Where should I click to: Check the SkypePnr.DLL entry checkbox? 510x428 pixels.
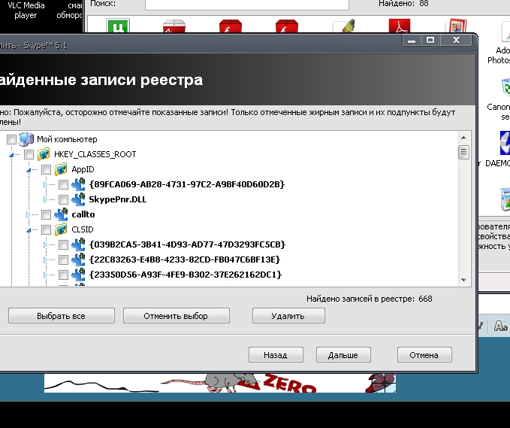pyautogui.click(x=63, y=199)
